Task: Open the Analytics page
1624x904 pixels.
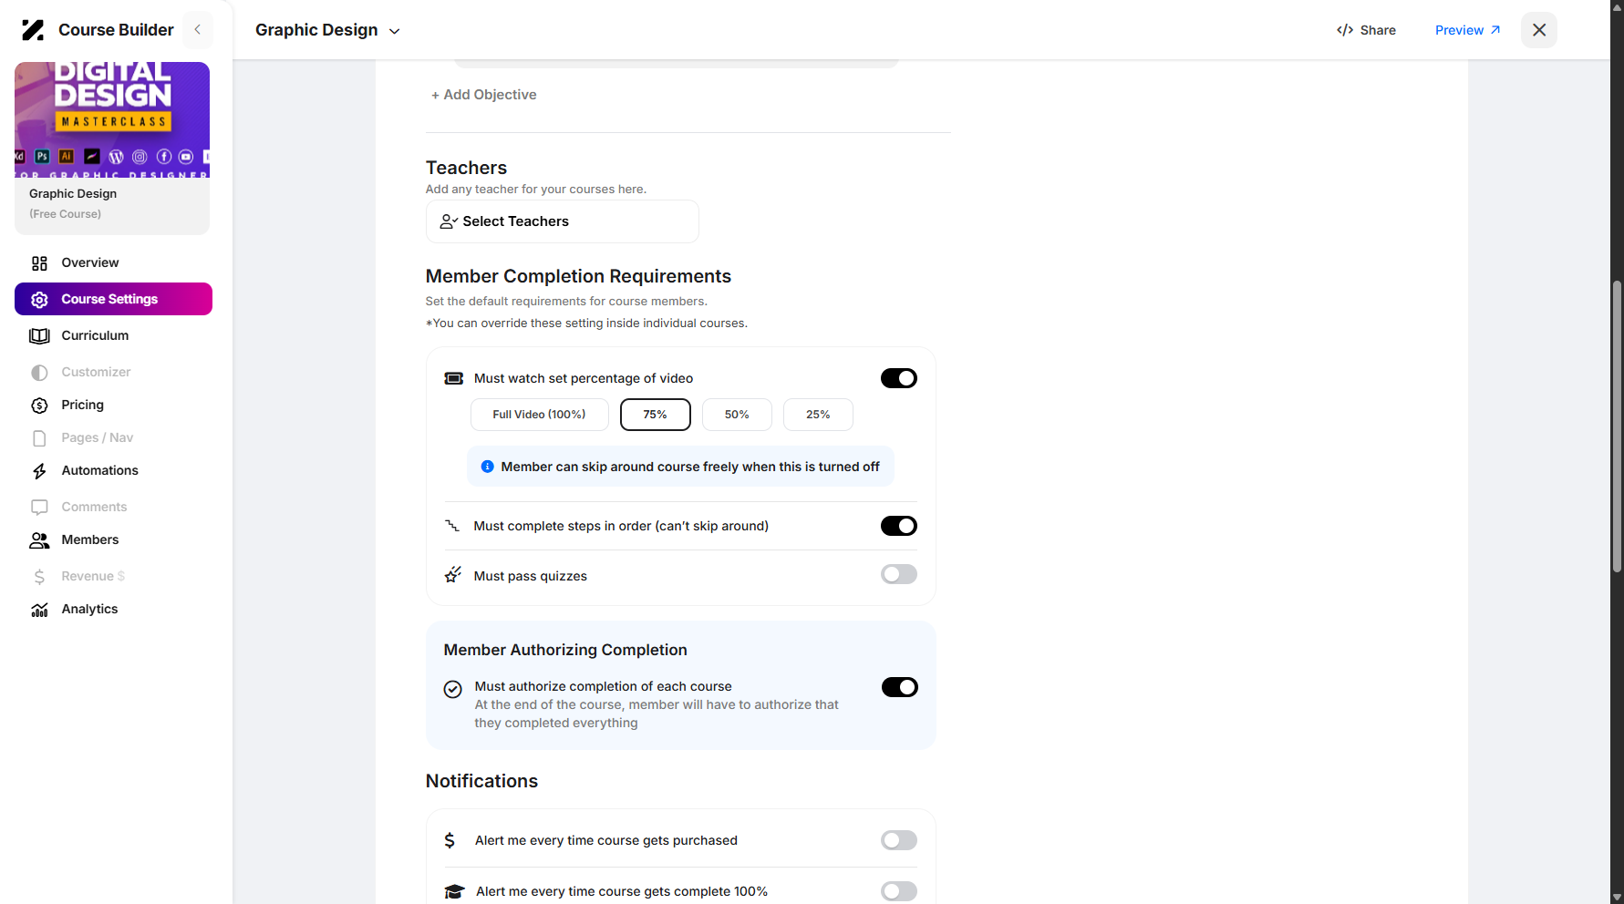Action: coord(113,609)
